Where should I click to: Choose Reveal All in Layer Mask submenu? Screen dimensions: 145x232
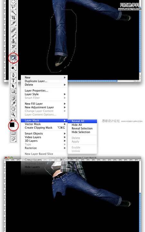point(82,121)
